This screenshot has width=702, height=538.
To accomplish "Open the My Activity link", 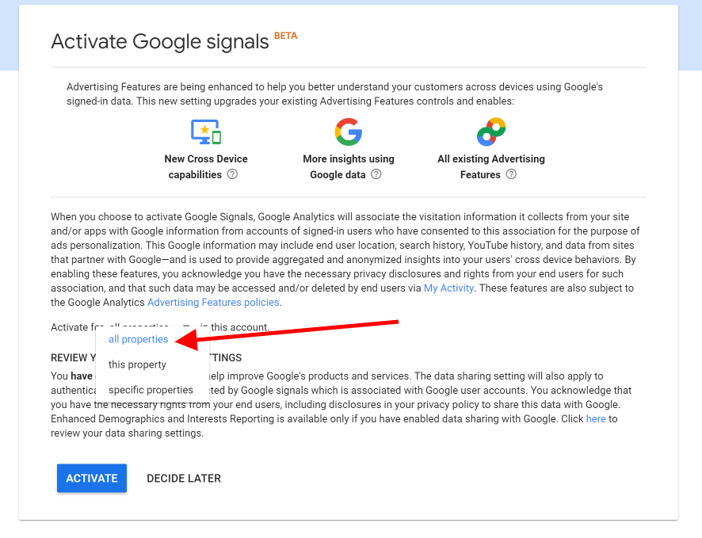I will pyautogui.click(x=448, y=288).
